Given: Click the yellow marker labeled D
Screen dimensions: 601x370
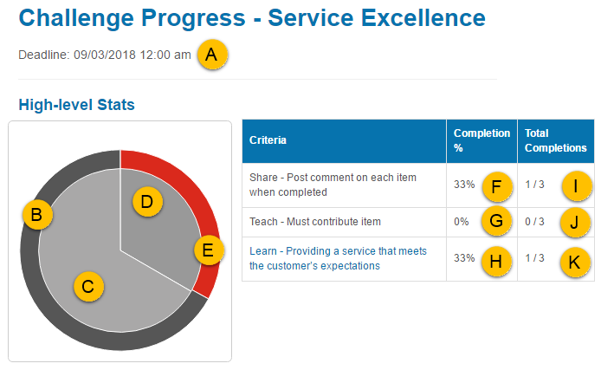Looking at the screenshot, I should pyautogui.click(x=147, y=202).
